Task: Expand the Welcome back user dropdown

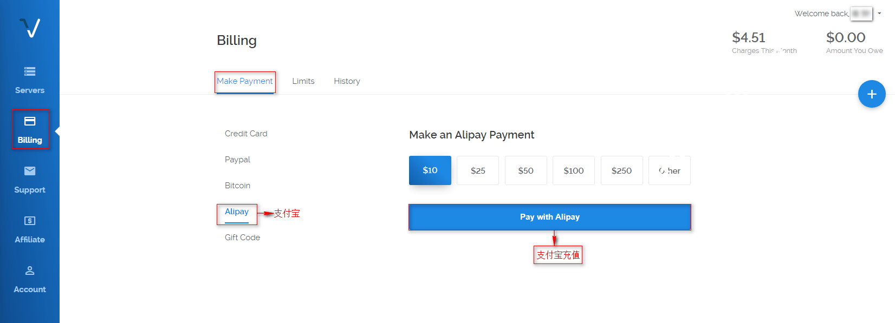Action: (879, 14)
